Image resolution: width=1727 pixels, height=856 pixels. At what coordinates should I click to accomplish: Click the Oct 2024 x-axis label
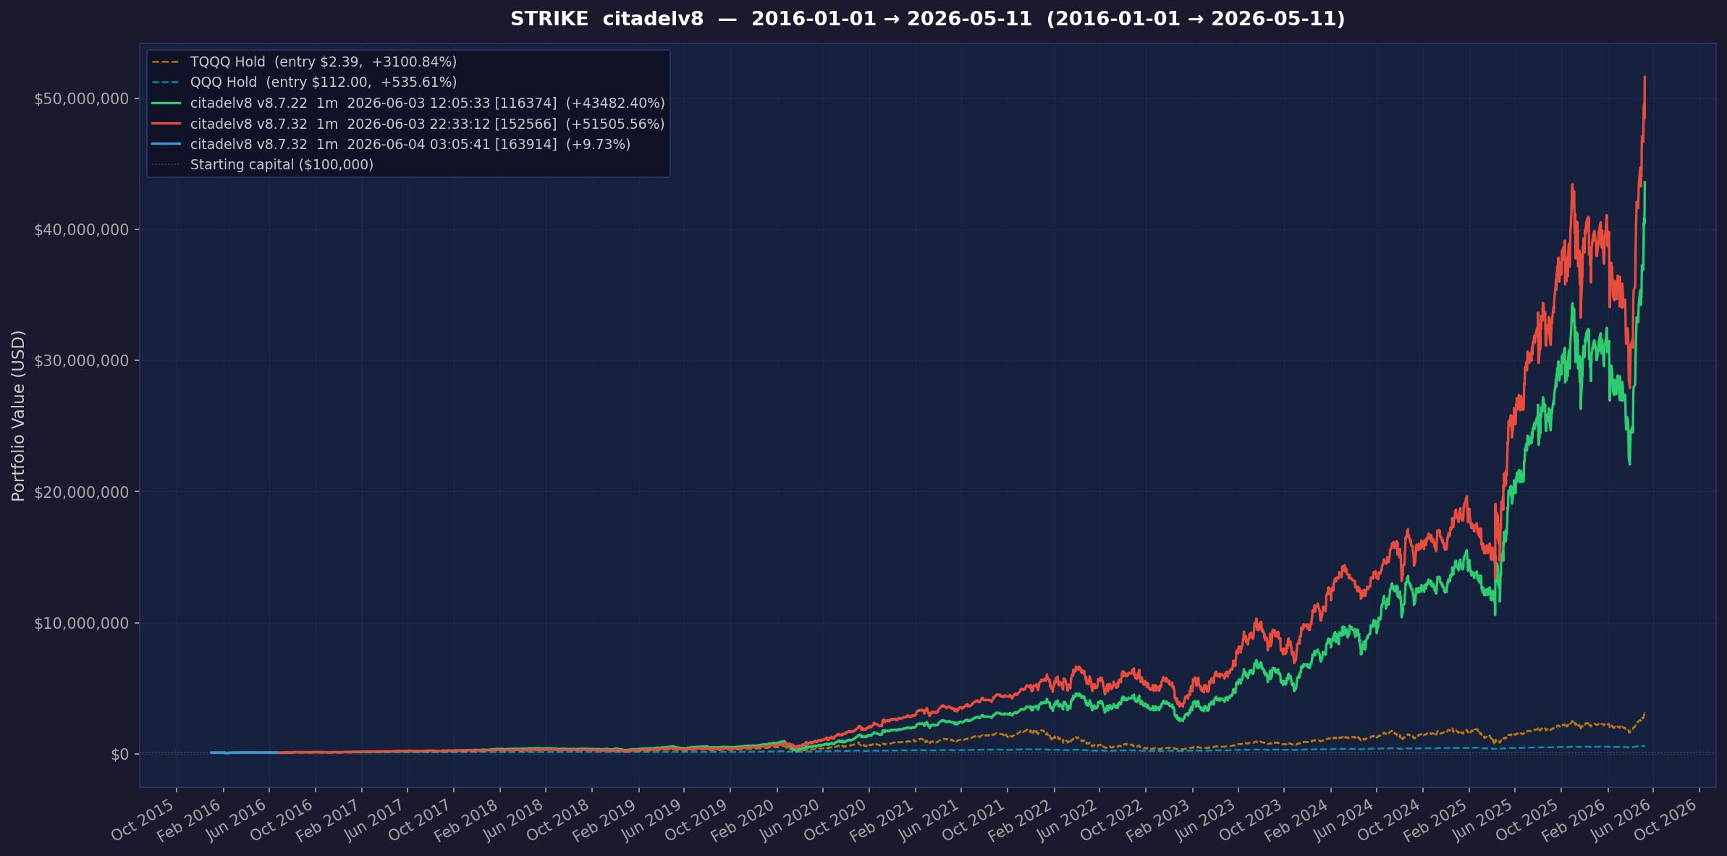tap(1390, 819)
